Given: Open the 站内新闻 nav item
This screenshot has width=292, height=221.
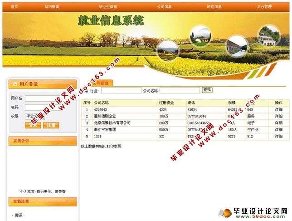Looking at the screenshot, I should tap(52, 7).
